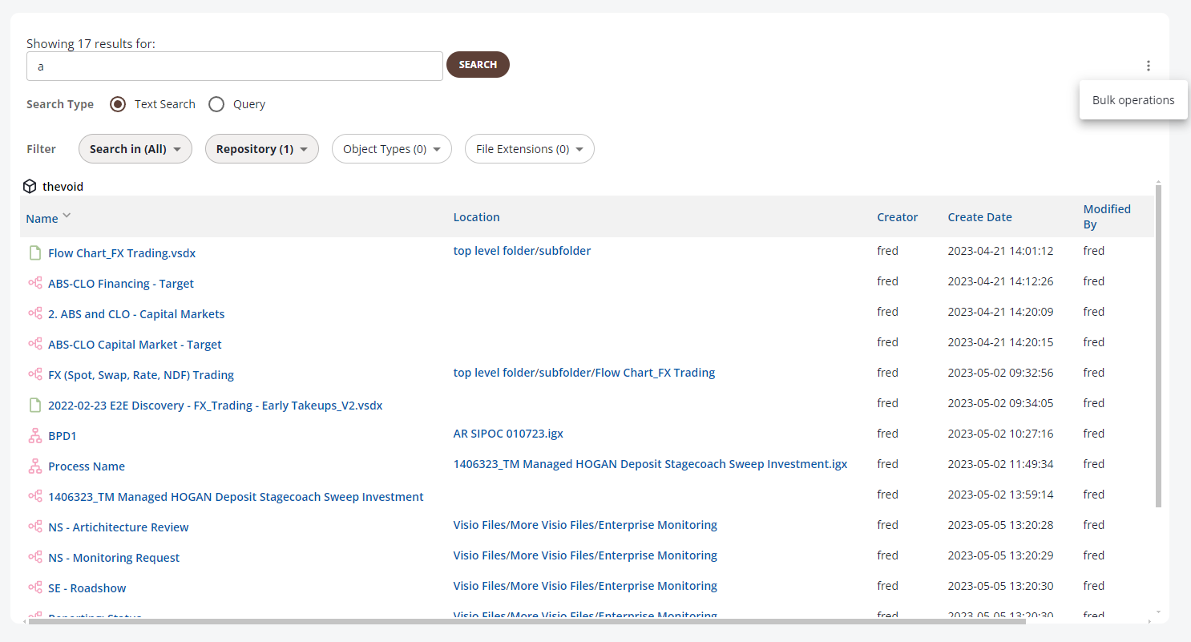The width and height of the screenshot is (1191, 642).
Task: Click the diagram icon beside SE - Roadshow
Action: pos(34,588)
